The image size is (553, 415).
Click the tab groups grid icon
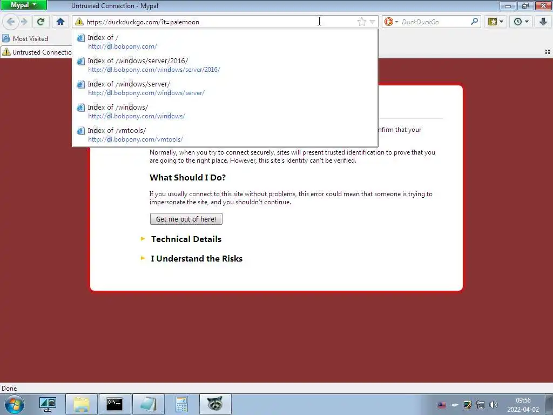[x=548, y=52]
